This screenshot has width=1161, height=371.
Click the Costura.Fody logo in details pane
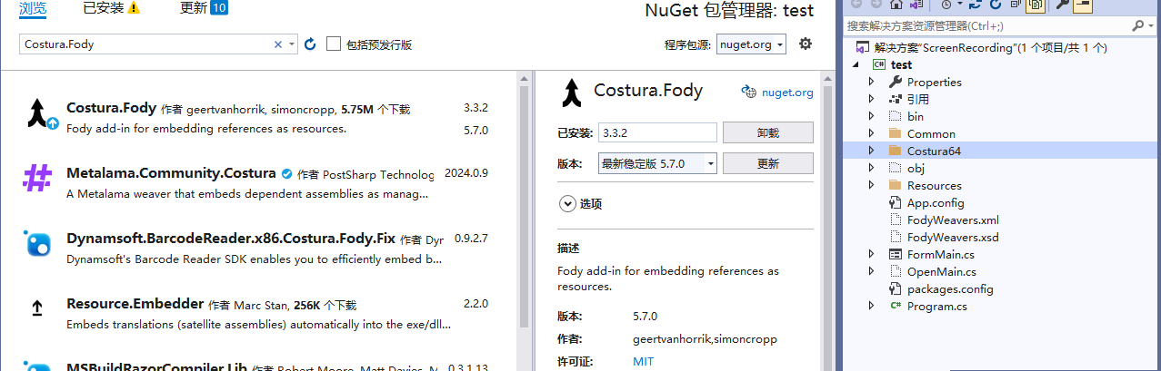(x=571, y=91)
